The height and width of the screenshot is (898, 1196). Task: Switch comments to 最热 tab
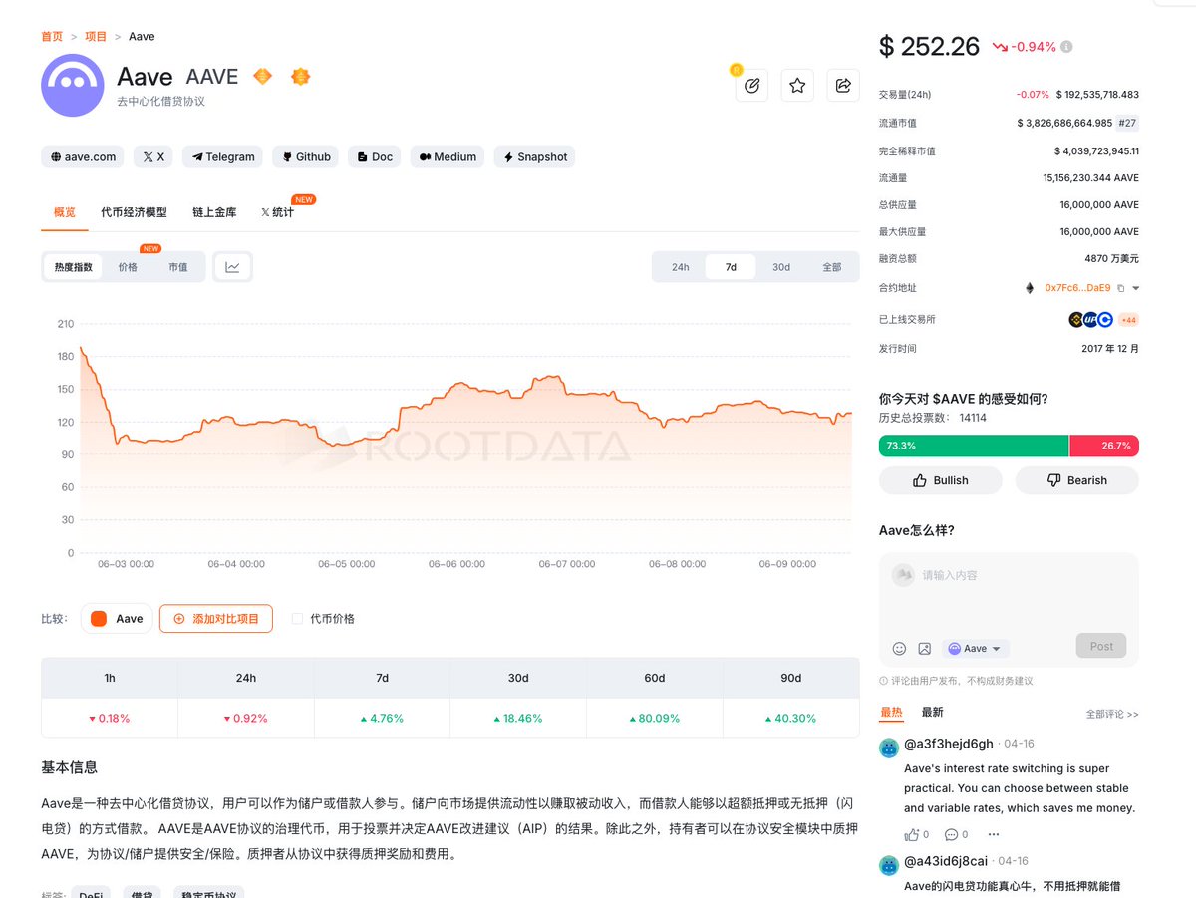[891, 712]
